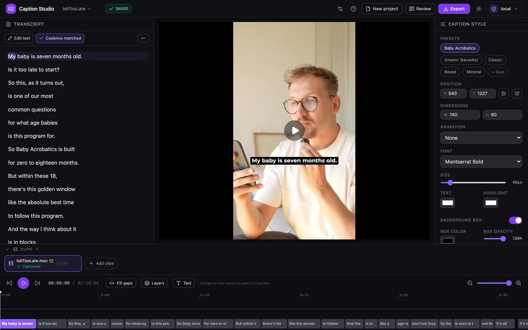Select the Boxed preset
The width and height of the screenshot is (528, 330).
pos(450,72)
